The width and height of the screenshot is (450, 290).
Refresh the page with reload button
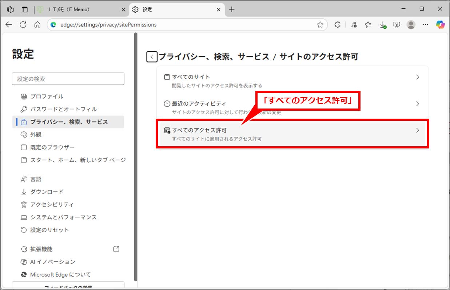(x=23, y=25)
